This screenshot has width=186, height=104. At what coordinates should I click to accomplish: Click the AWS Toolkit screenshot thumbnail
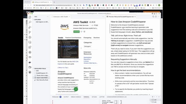coord(68,49)
